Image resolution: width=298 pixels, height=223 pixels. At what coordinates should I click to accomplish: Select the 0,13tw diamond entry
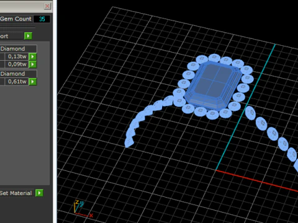point(16,56)
